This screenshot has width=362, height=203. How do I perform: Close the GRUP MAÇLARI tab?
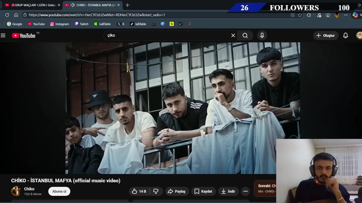[x=59, y=5]
